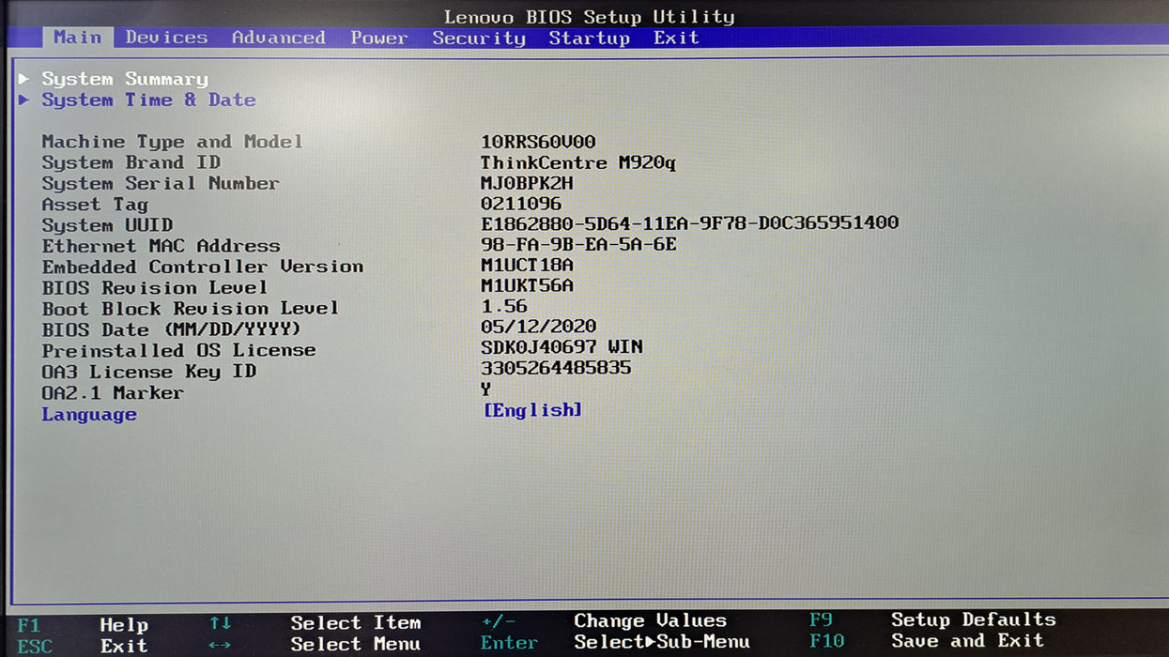Click the up/down arrows key hint
Viewport: 1169px width, 657px height.
click(x=220, y=623)
